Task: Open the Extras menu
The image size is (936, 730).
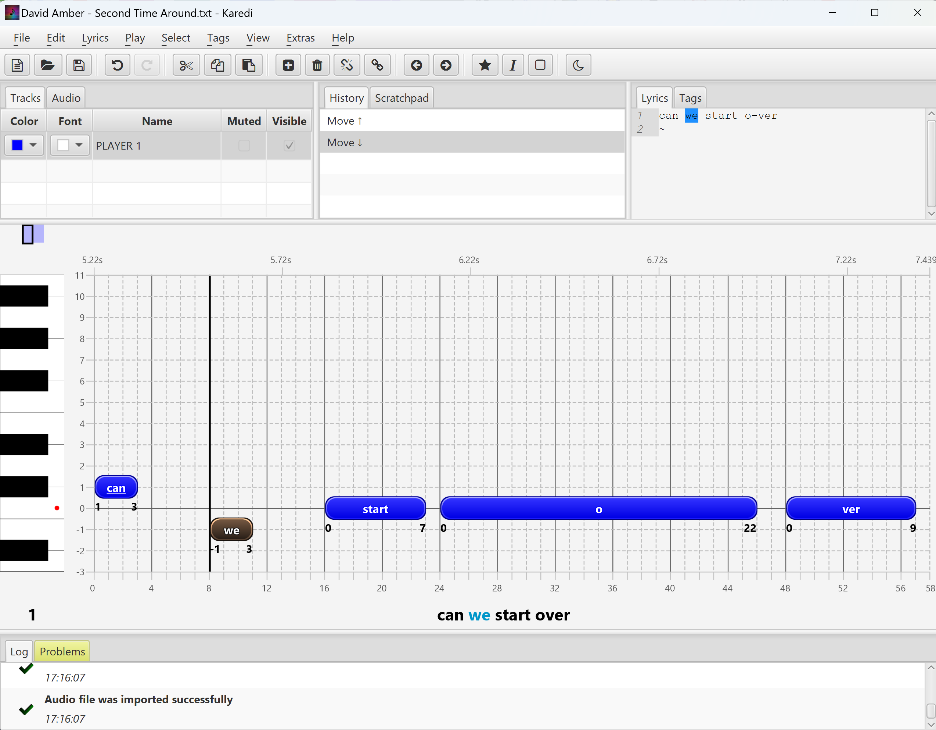Action: pos(300,38)
